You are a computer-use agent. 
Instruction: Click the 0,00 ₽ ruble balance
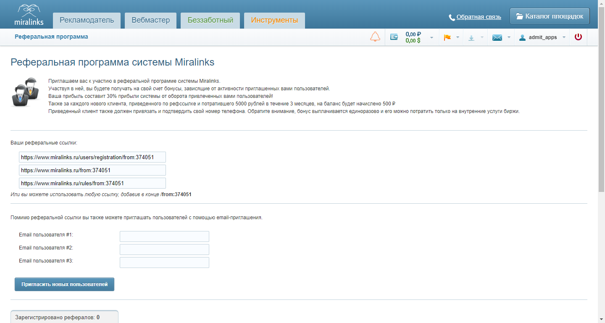[413, 34]
